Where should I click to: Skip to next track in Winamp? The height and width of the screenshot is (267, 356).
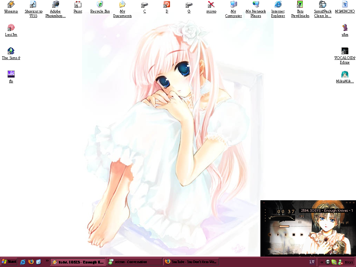point(302,235)
